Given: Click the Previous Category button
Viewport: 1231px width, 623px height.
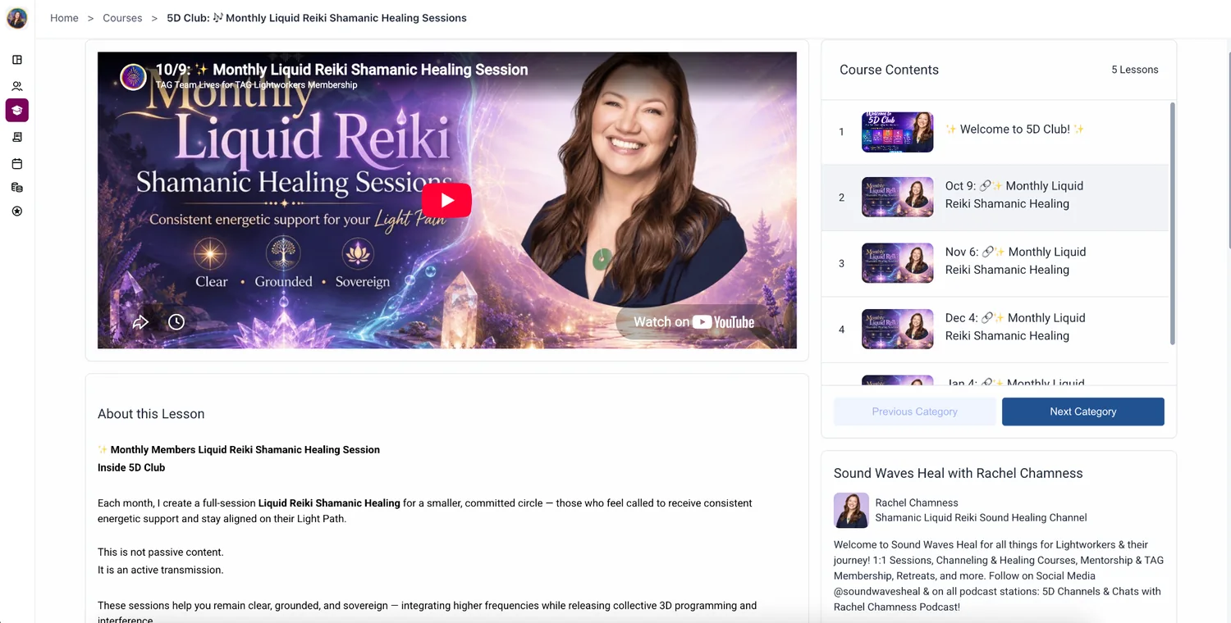Looking at the screenshot, I should point(915,412).
